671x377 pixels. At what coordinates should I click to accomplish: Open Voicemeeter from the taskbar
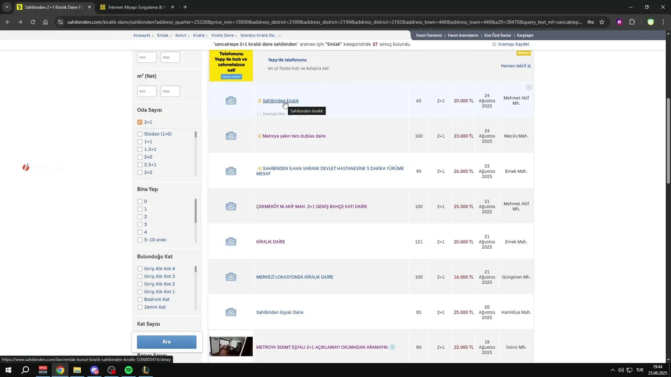coord(43,370)
